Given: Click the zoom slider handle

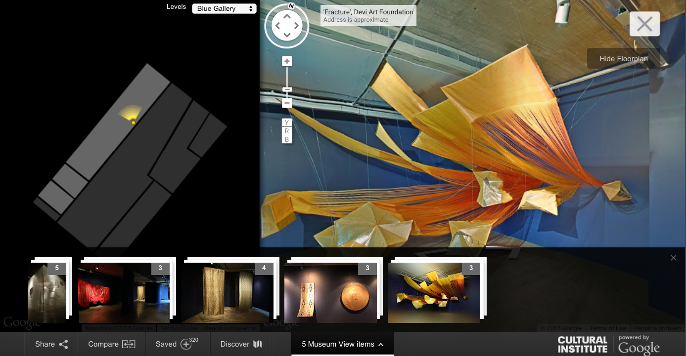Looking at the screenshot, I should coord(287,89).
